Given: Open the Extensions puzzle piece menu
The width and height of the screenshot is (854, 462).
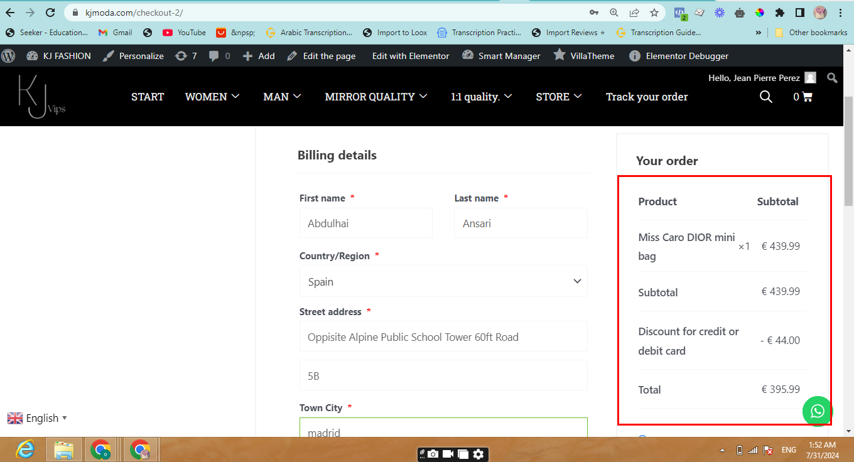Looking at the screenshot, I should [780, 13].
